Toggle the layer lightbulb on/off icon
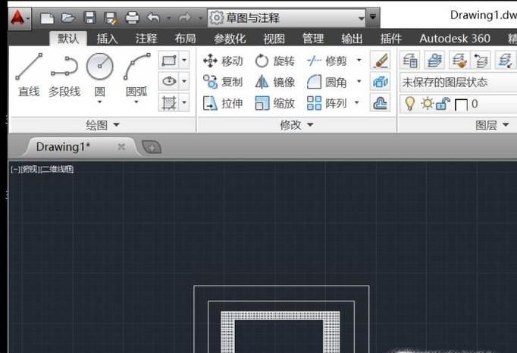517x353 pixels. click(x=410, y=104)
